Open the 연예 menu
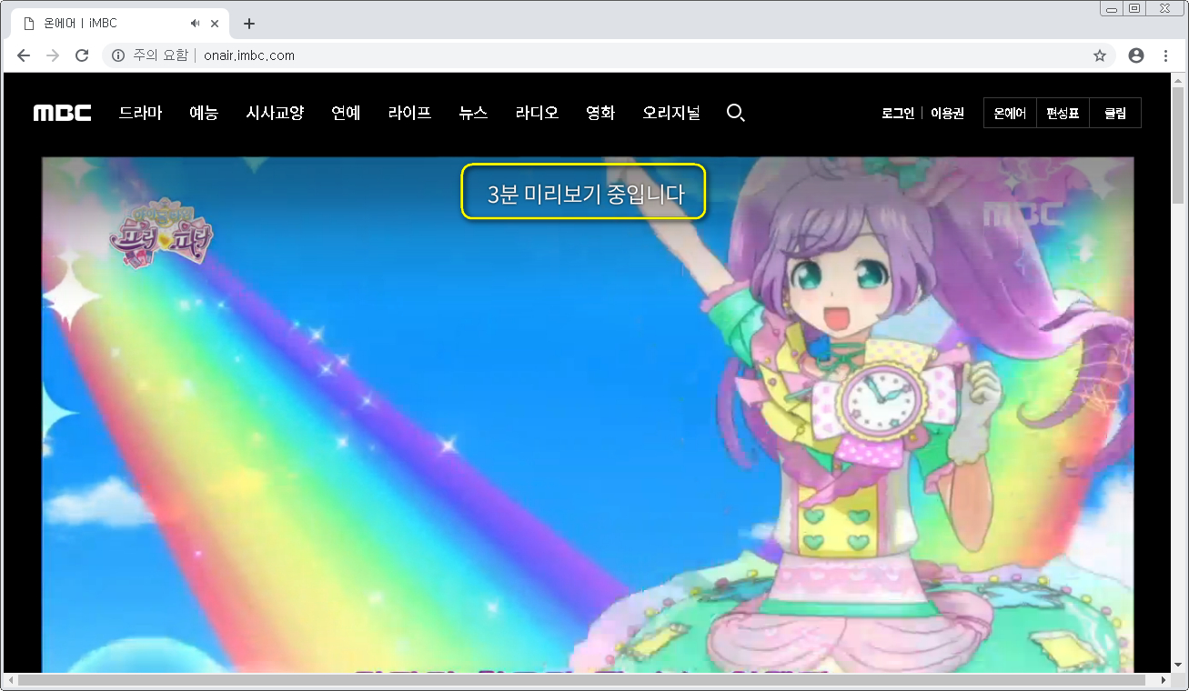 pos(346,113)
